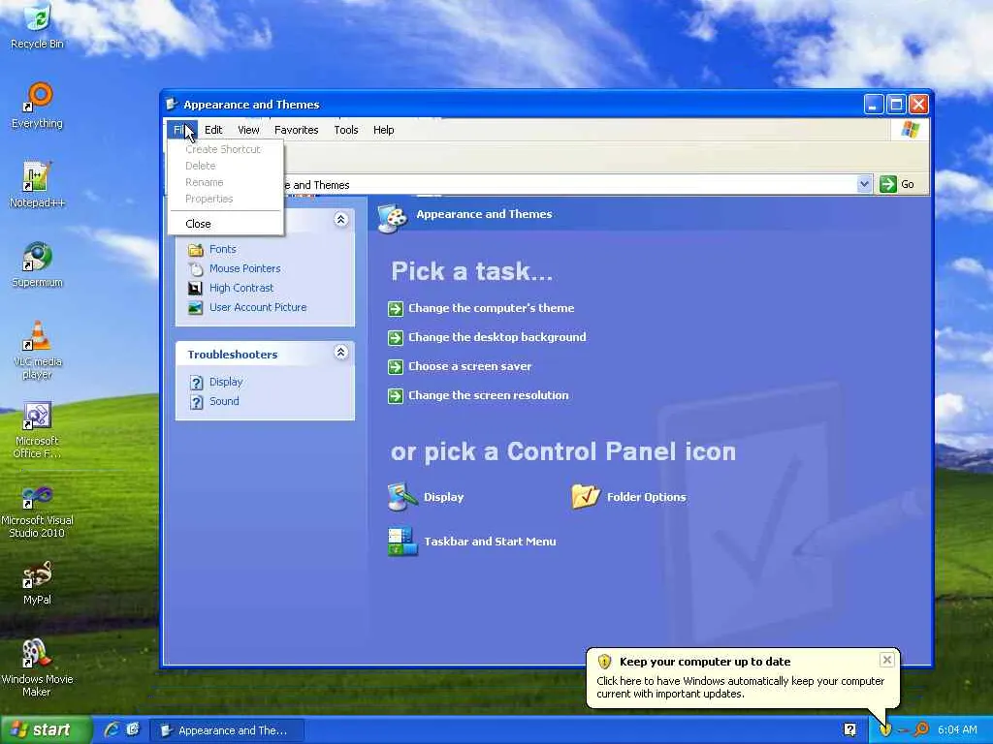Click the Appearance and Themes taskbar button

pyautogui.click(x=227, y=730)
